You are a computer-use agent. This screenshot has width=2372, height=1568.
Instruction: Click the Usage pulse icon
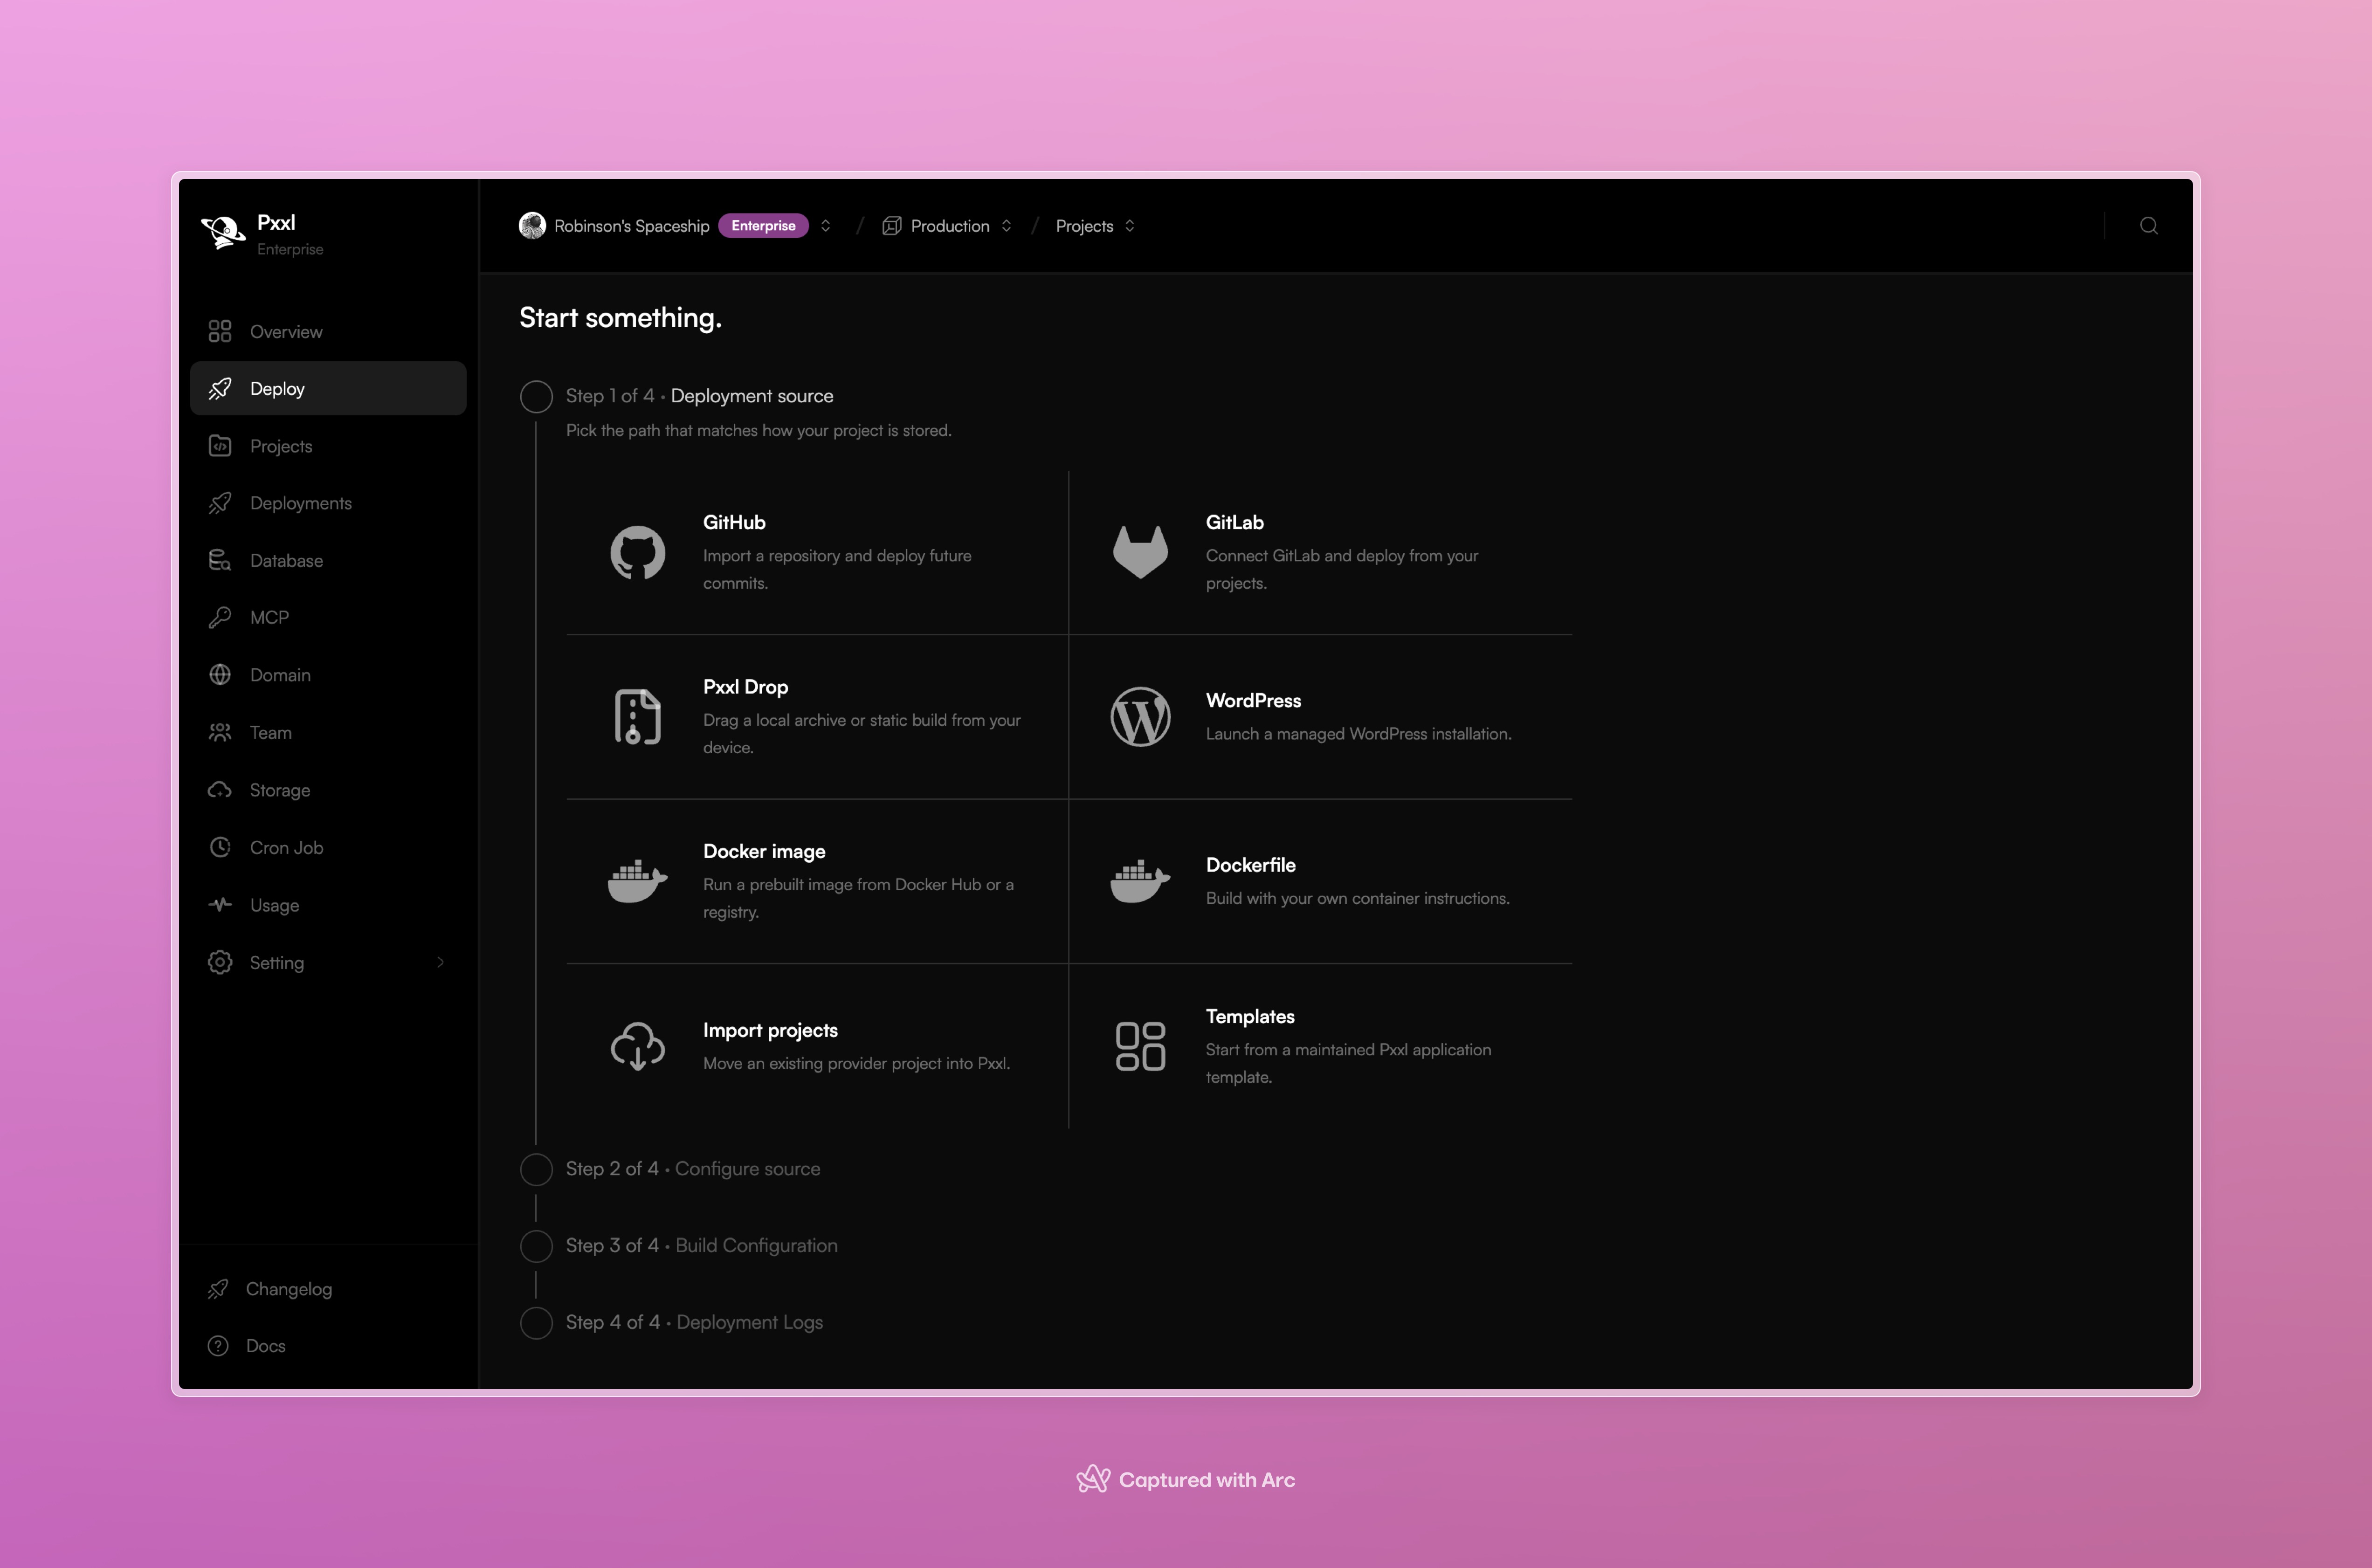(x=220, y=905)
